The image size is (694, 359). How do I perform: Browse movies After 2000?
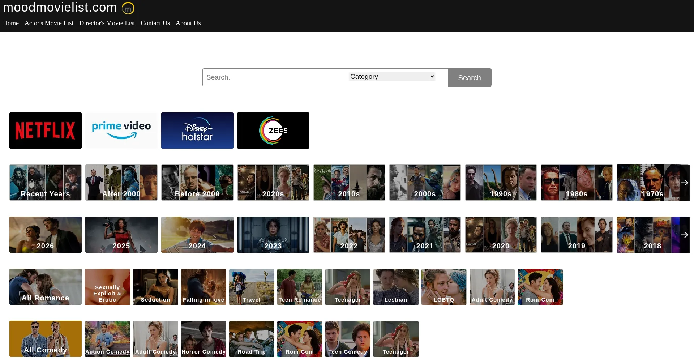tap(121, 183)
